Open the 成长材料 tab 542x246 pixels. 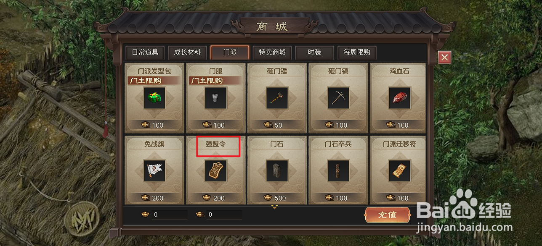point(188,52)
